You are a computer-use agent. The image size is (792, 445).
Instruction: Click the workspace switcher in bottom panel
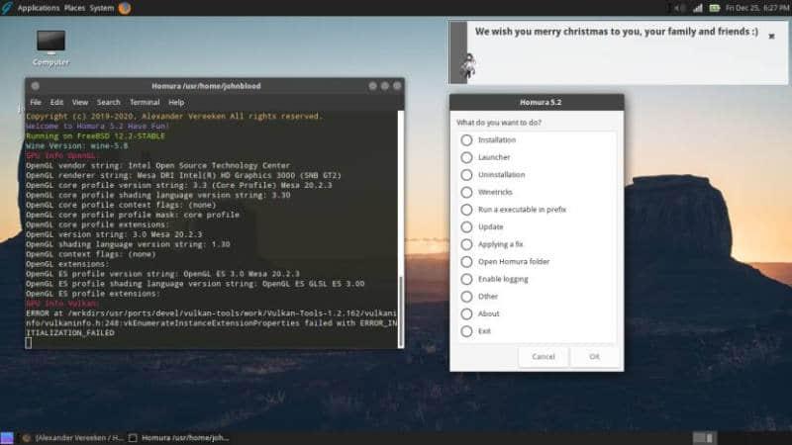tap(704, 437)
